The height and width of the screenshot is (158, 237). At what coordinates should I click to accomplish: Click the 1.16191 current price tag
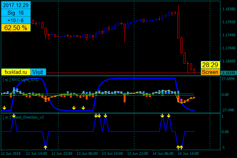(x=229, y=73)
